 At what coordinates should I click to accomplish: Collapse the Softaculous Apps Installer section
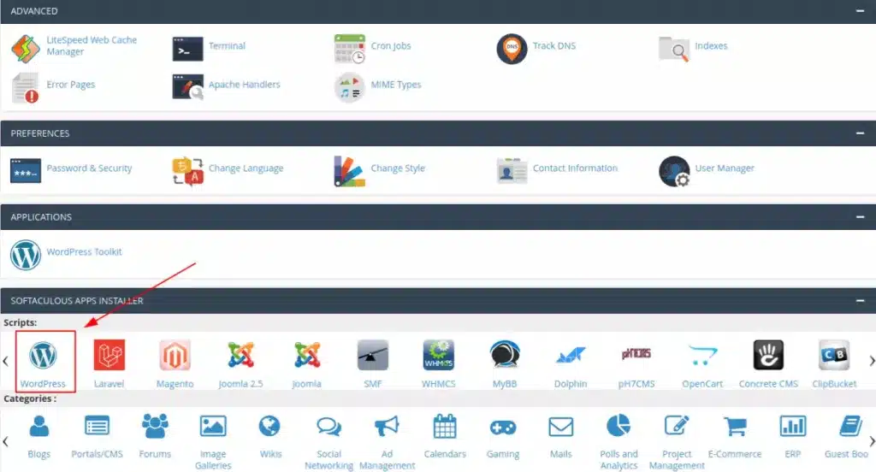click(x=859, y=301)
